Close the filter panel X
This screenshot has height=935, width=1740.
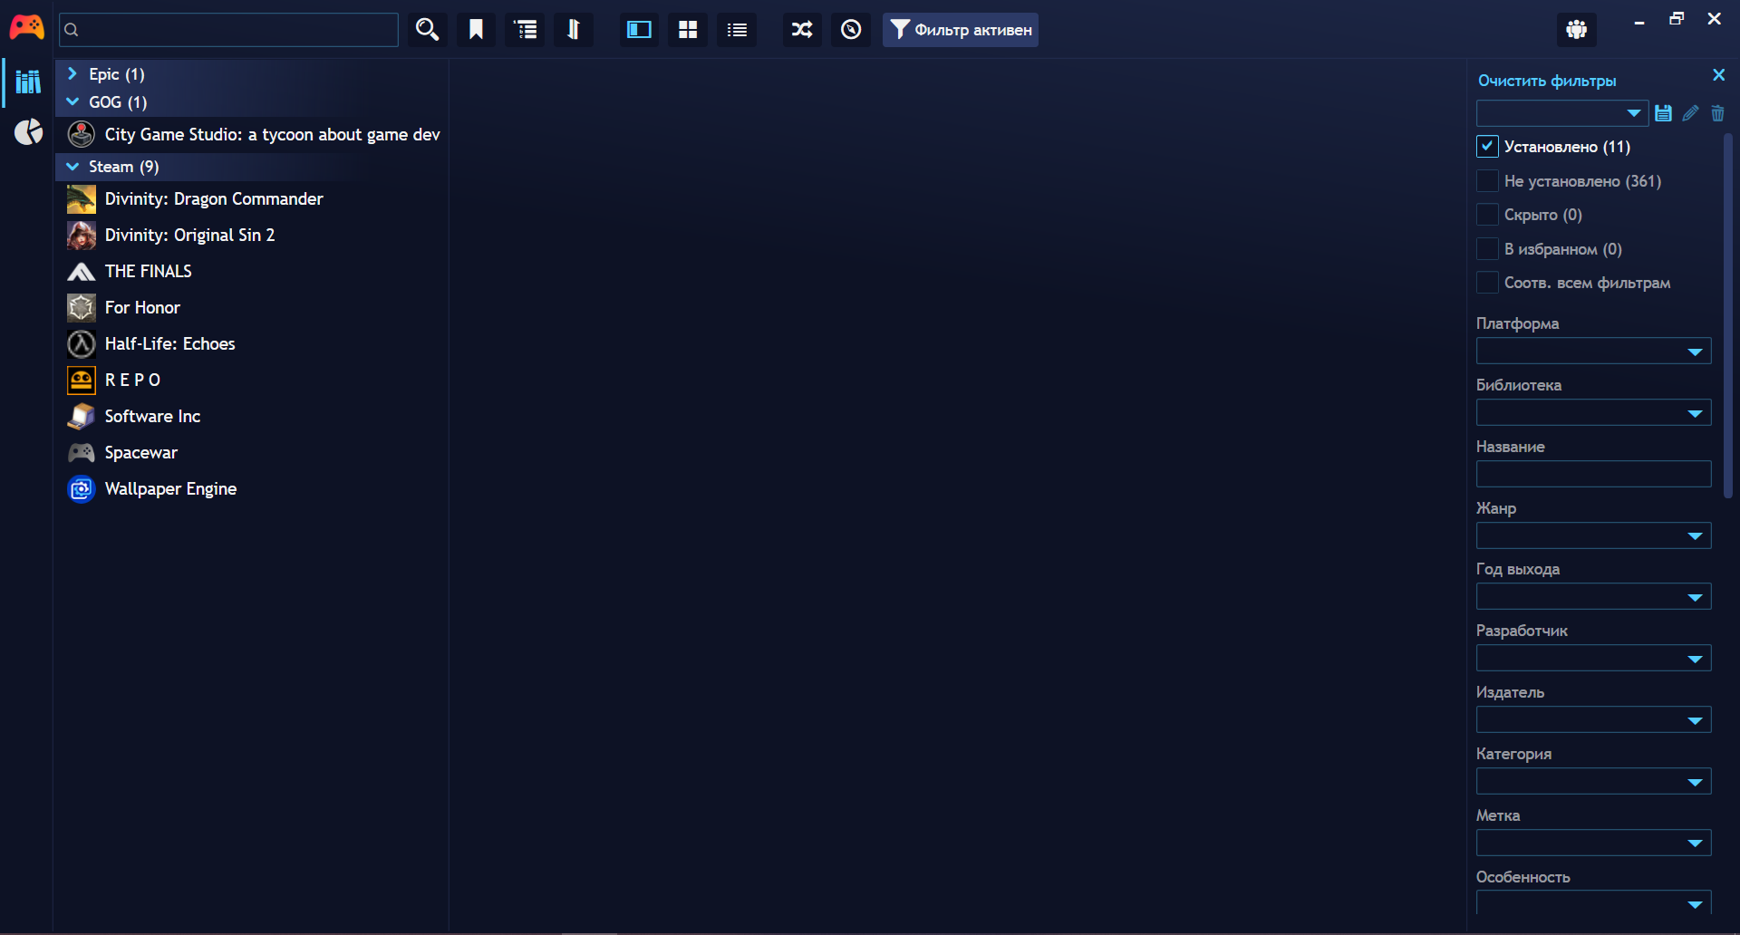[x=1718, y=75]
